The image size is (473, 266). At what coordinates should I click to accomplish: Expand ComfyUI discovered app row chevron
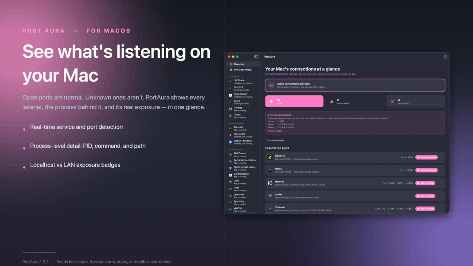pos(442,158)
